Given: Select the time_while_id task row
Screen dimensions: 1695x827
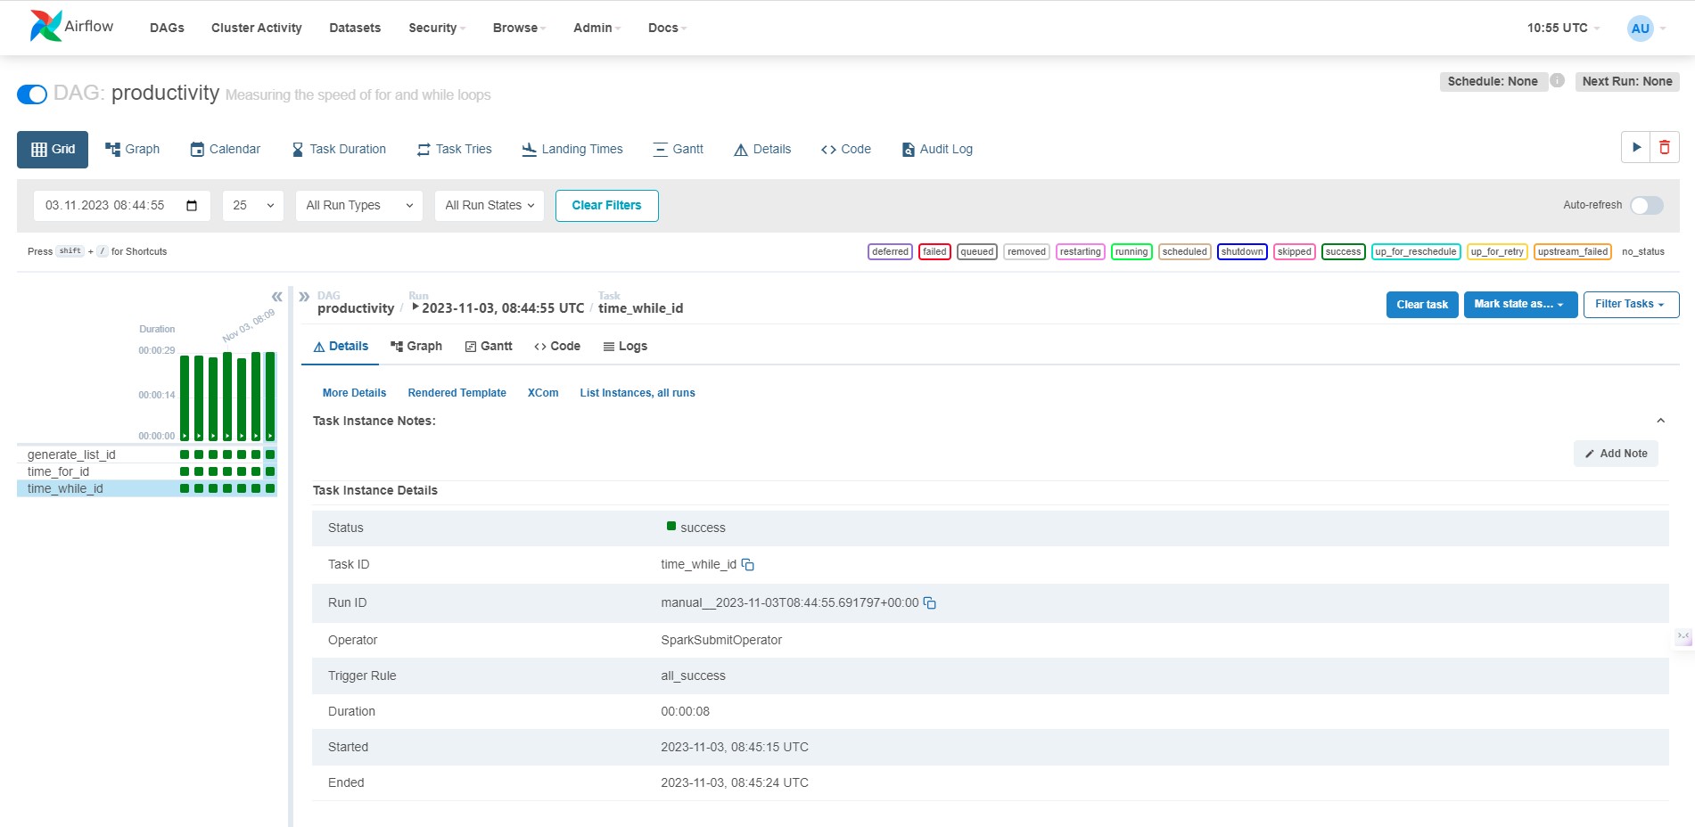Looking at the screenshot, I should coord(147,488).
